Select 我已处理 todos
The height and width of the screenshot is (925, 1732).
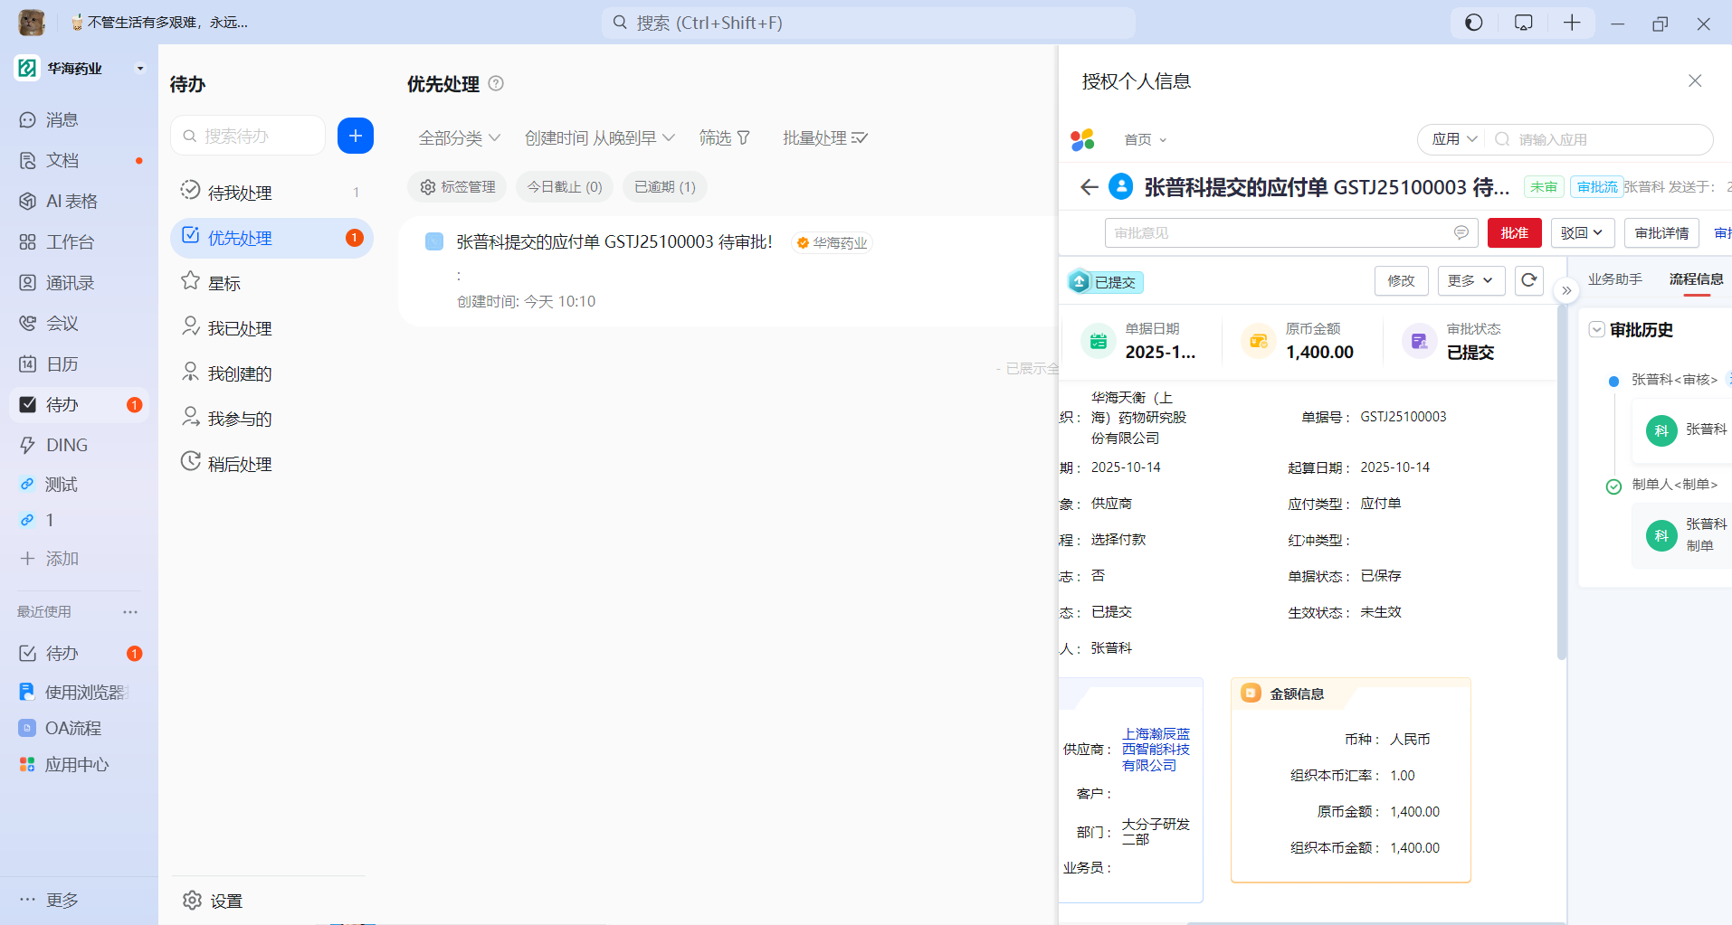coord(271,328)
